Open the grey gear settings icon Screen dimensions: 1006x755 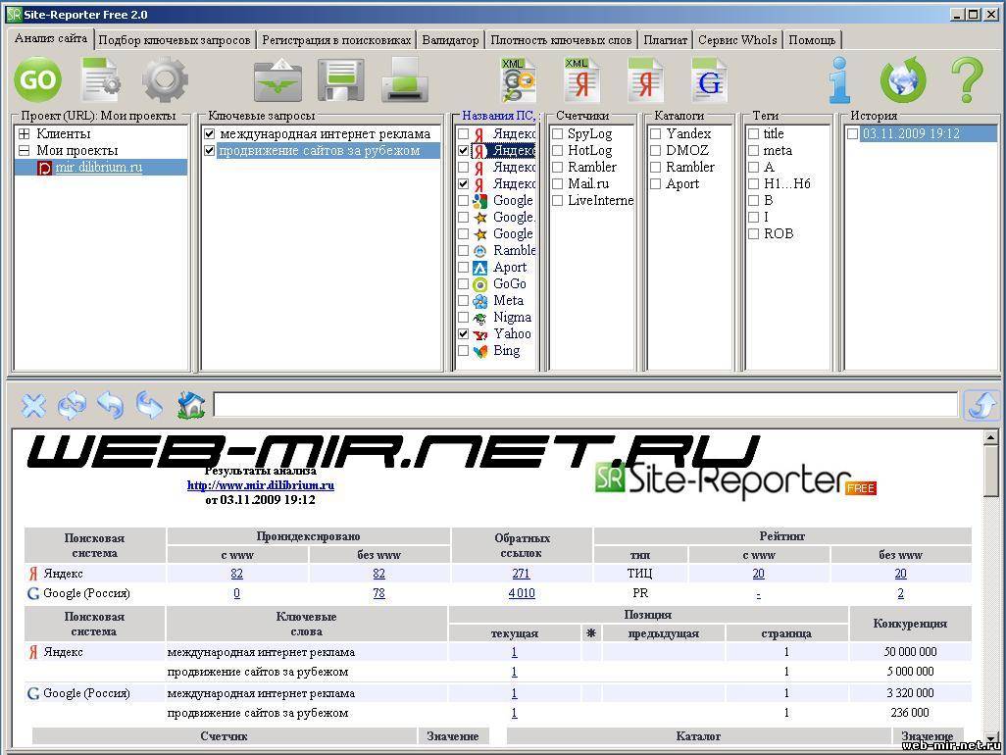tap(165, 80)
